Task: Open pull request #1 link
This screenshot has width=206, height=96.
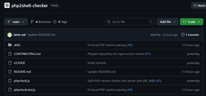Action: pyautogui.click(x=148, y=54)
